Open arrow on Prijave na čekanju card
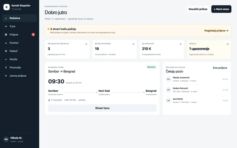 click(86, 44)
